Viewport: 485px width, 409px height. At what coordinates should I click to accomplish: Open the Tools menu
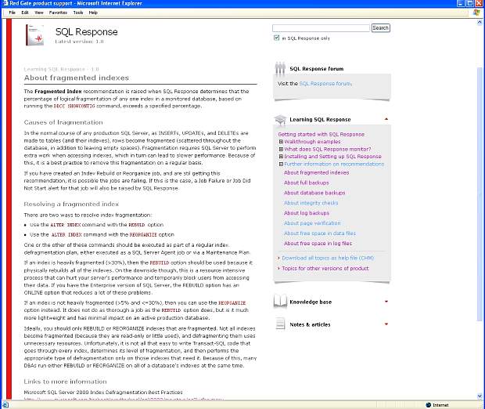point(78,13)
